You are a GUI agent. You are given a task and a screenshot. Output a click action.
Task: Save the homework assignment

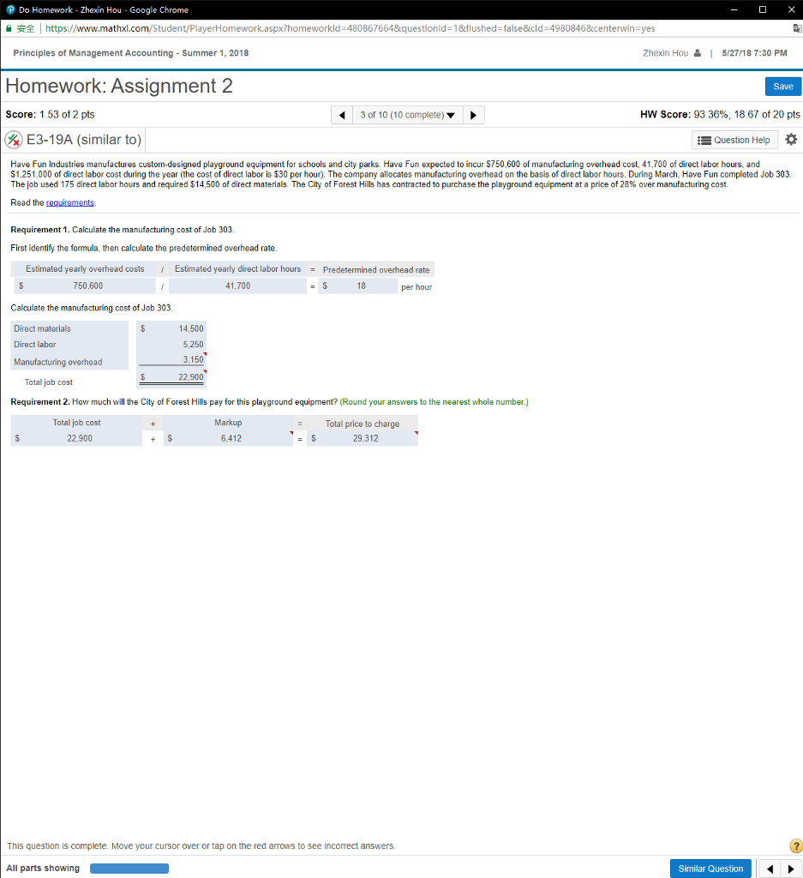[782, 86]
